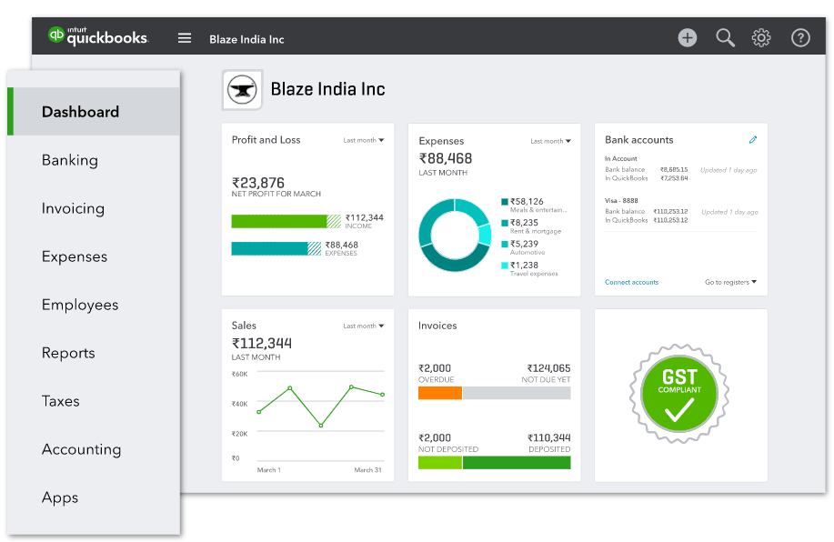Click the ₹23,876 net profit amount

click(258, 183)
